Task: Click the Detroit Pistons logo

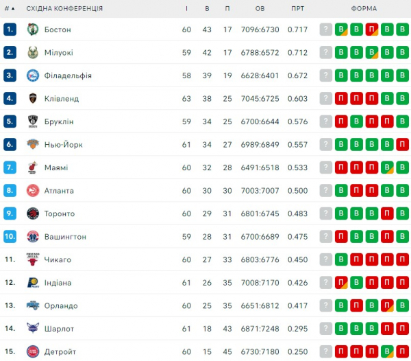Action: tap(33, 351)
